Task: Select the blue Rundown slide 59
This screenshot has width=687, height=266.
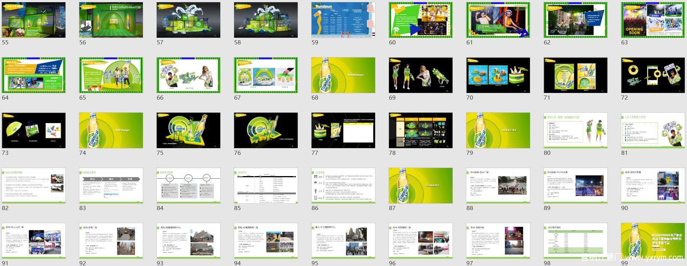Action: tap(343, 20)
